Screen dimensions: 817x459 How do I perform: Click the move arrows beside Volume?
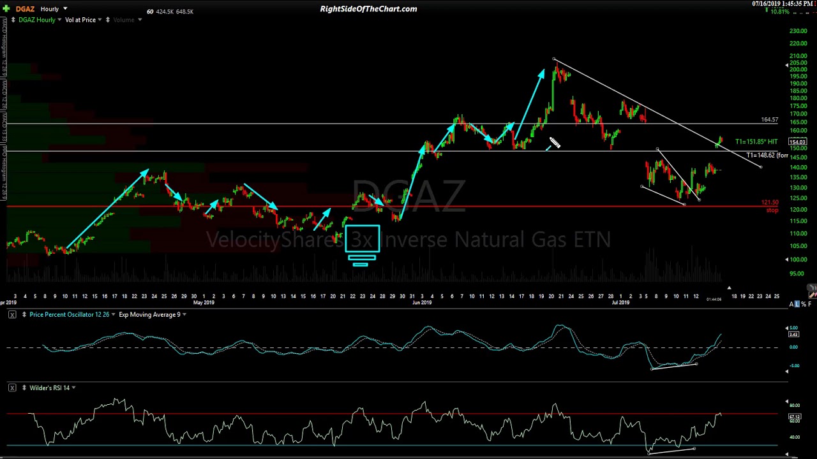[x=108, y=20]
